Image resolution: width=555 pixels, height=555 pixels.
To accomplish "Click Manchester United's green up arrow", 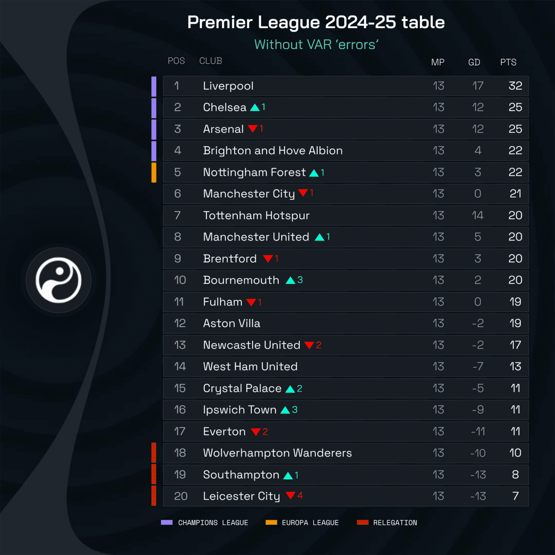I will click(319, 237).
